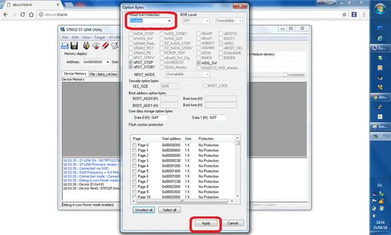Click the Protection column header
The height and width of the screenshot is (235, 391).
coord(206,139)
